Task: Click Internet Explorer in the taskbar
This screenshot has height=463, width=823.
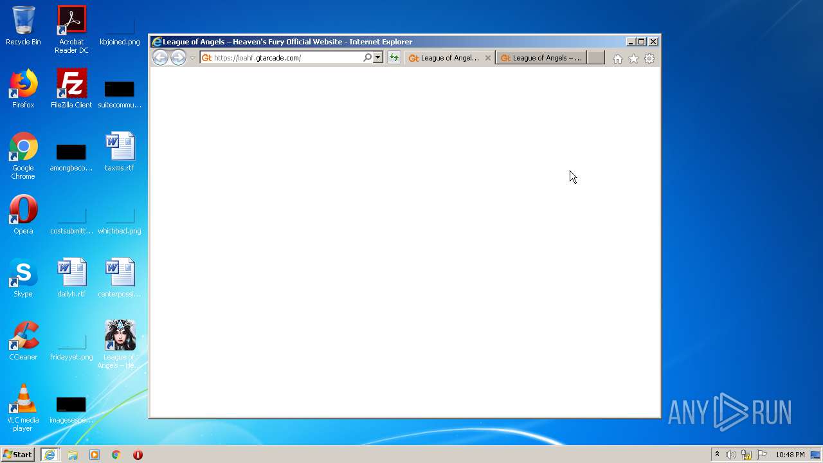Action: [50, 455]
